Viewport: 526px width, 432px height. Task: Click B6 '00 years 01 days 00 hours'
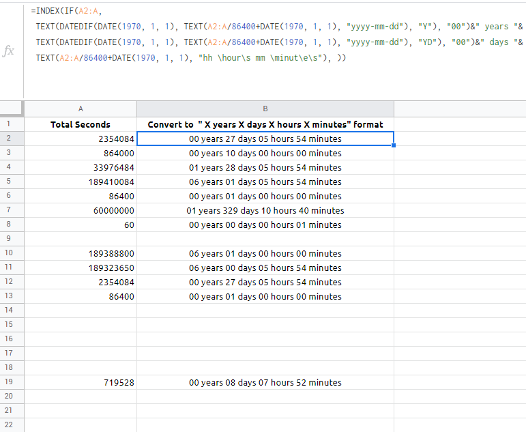[x=265, y=196]
